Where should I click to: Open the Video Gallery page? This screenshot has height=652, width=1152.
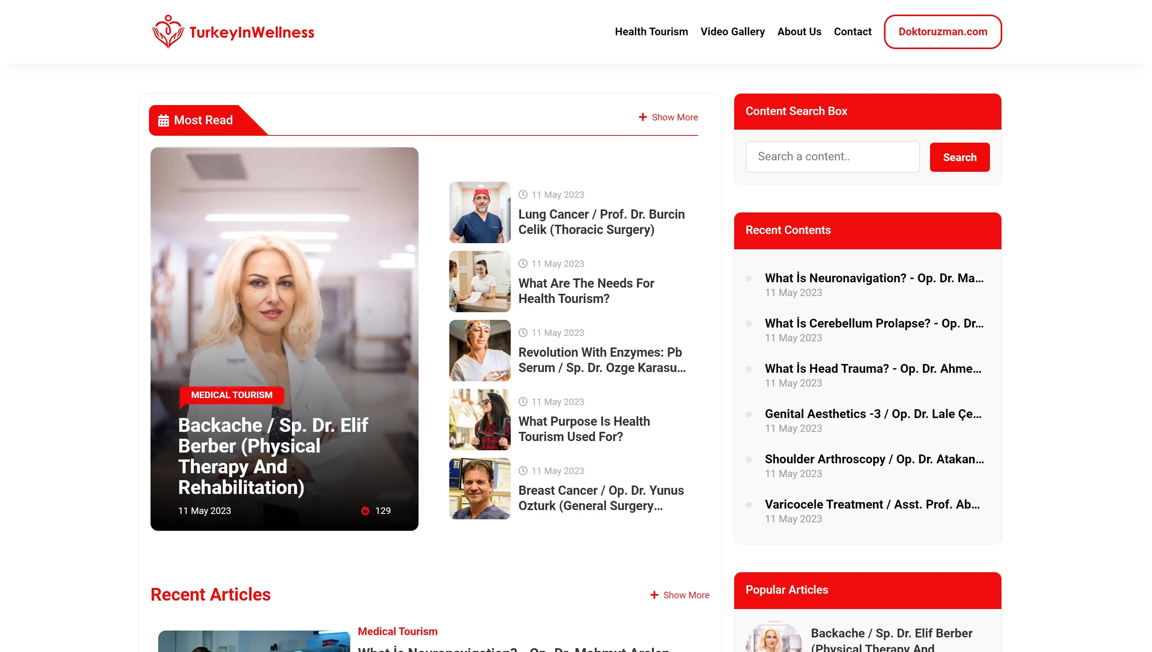tap(732, 32)
